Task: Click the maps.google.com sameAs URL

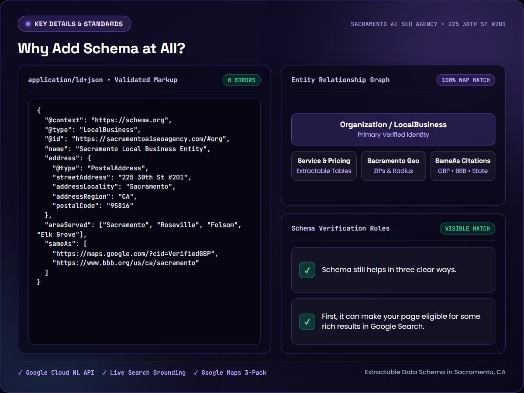Action: click(x=135, y=253)
